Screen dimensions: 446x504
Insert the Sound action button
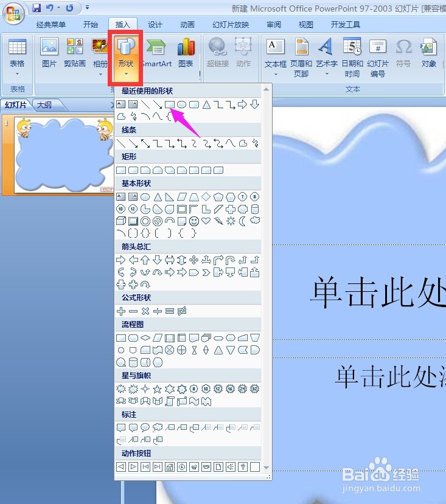(x=231, y=467)
